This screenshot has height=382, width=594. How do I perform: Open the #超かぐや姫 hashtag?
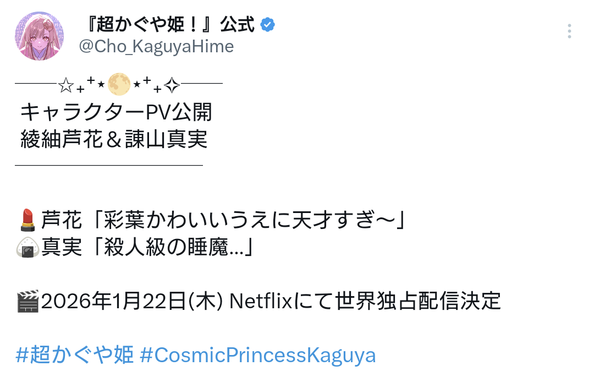[75, 355]
